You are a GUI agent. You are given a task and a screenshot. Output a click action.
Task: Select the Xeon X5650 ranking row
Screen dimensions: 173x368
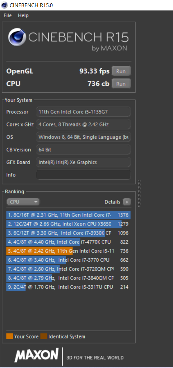point(68,224)
